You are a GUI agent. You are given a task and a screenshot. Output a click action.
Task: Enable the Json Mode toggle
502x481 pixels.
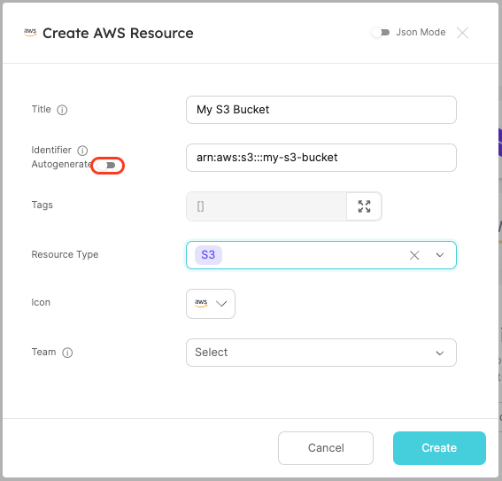point(381,33)
